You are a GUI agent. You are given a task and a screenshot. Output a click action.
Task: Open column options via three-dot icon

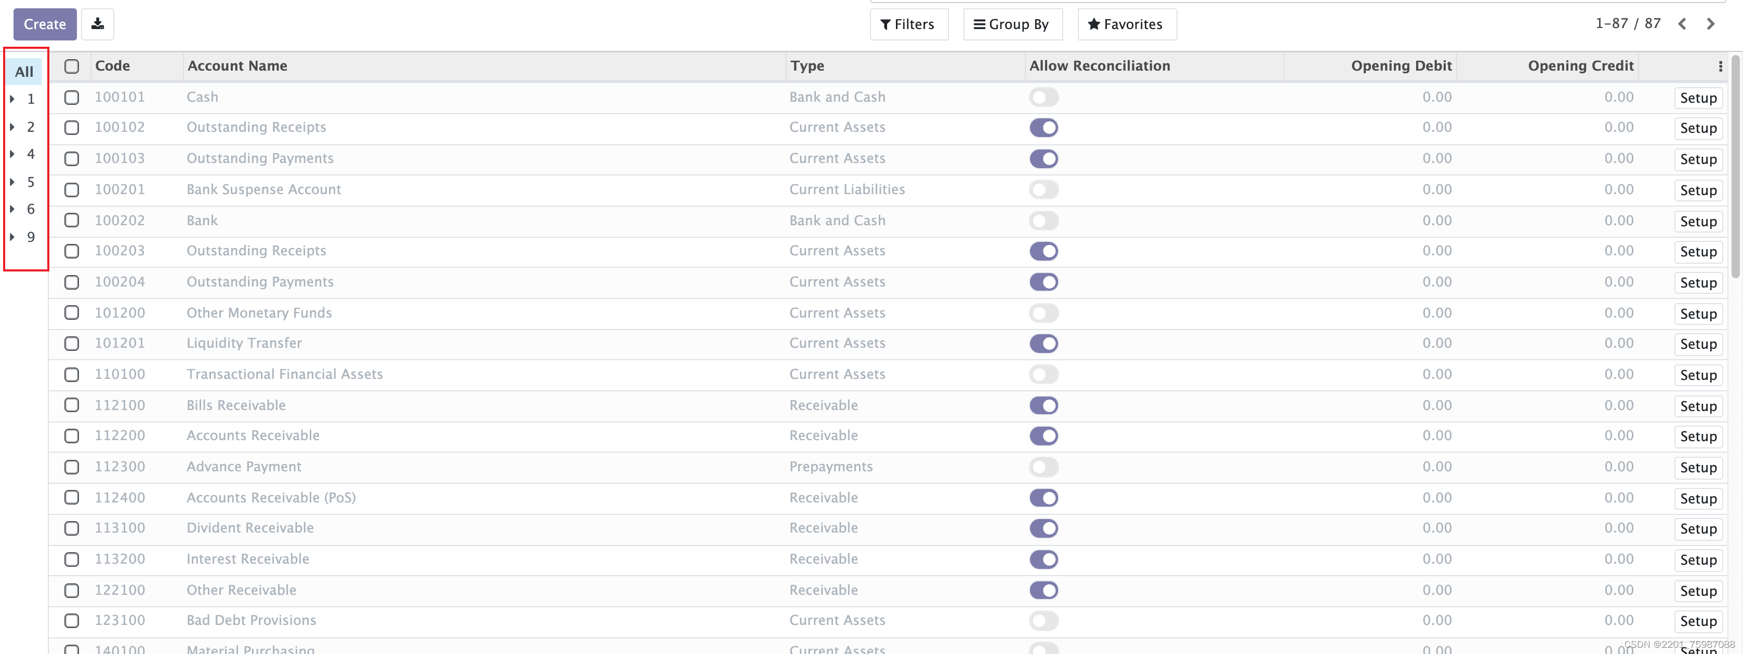[1721, 65]
